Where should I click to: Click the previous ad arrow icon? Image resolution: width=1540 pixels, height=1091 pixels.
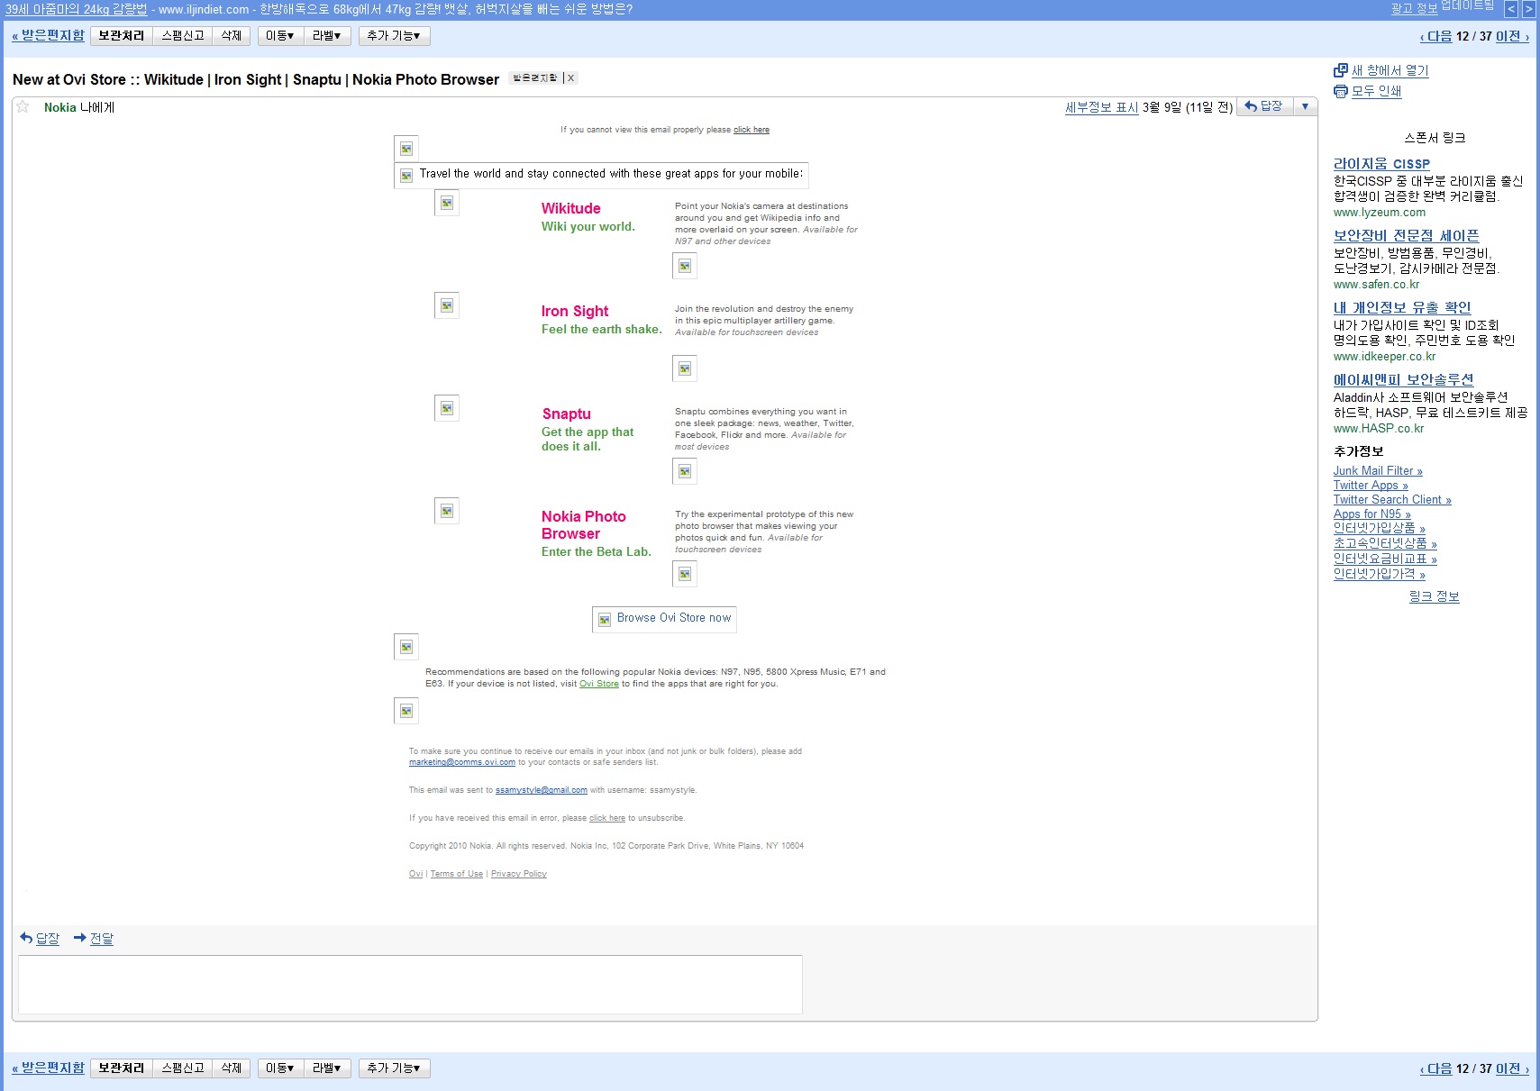(x=1511, y=9)
